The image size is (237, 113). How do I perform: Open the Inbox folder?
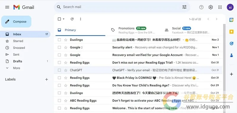click(25, 34)
